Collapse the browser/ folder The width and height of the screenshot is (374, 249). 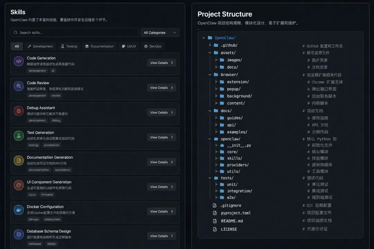pos(210,75)
